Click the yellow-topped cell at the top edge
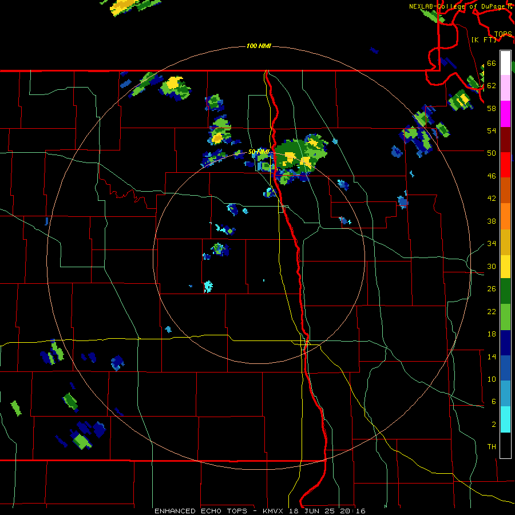This screenshot has width=515, height=515. tap(124, 7)
